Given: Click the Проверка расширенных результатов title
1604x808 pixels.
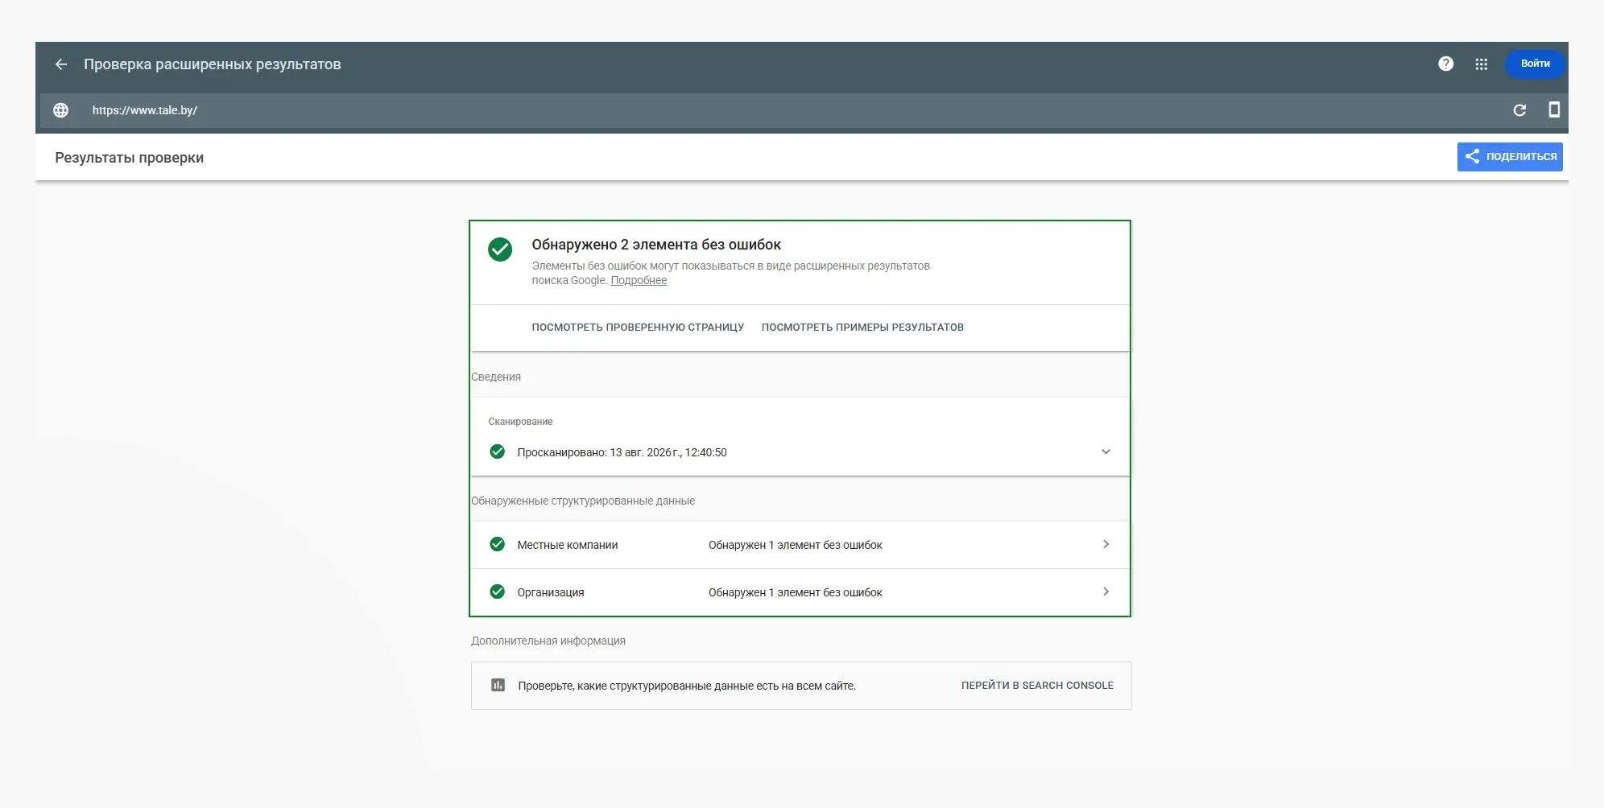Looking at the screenshot, I should (213, 64).
